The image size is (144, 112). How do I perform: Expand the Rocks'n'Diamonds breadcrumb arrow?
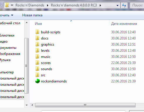tap(48, 5)
